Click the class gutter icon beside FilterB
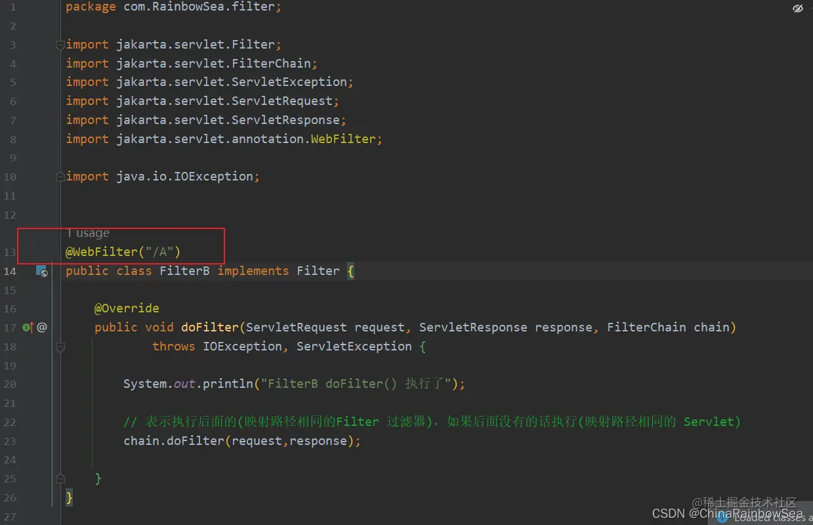 (41, 271)
